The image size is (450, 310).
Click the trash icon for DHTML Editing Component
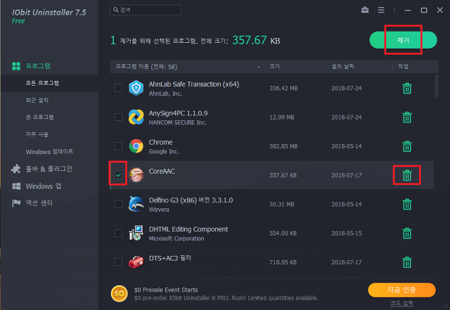point(407,233)
